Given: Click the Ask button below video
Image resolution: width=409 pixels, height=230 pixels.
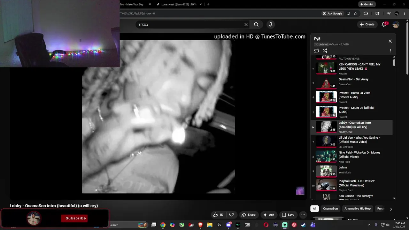Looking at the screenshot, I should click(x=268, y=215).
